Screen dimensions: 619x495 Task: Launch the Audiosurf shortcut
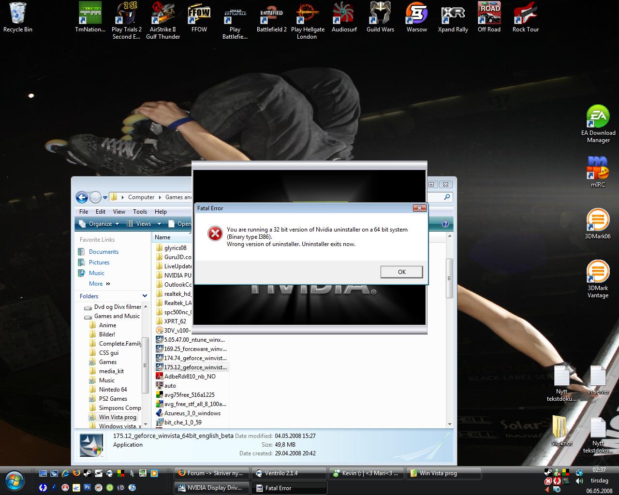tap(344, 17)
